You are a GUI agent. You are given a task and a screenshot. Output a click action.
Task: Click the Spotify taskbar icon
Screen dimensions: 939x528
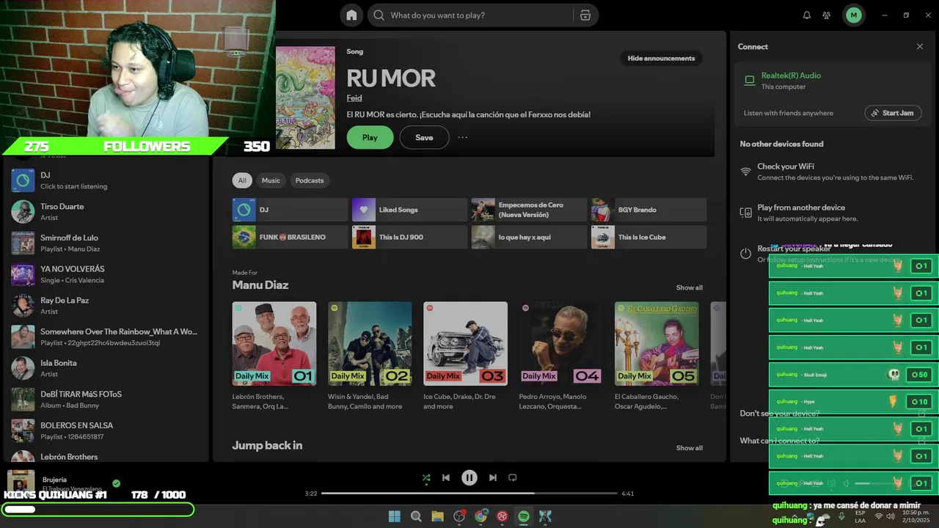(524, 516)
